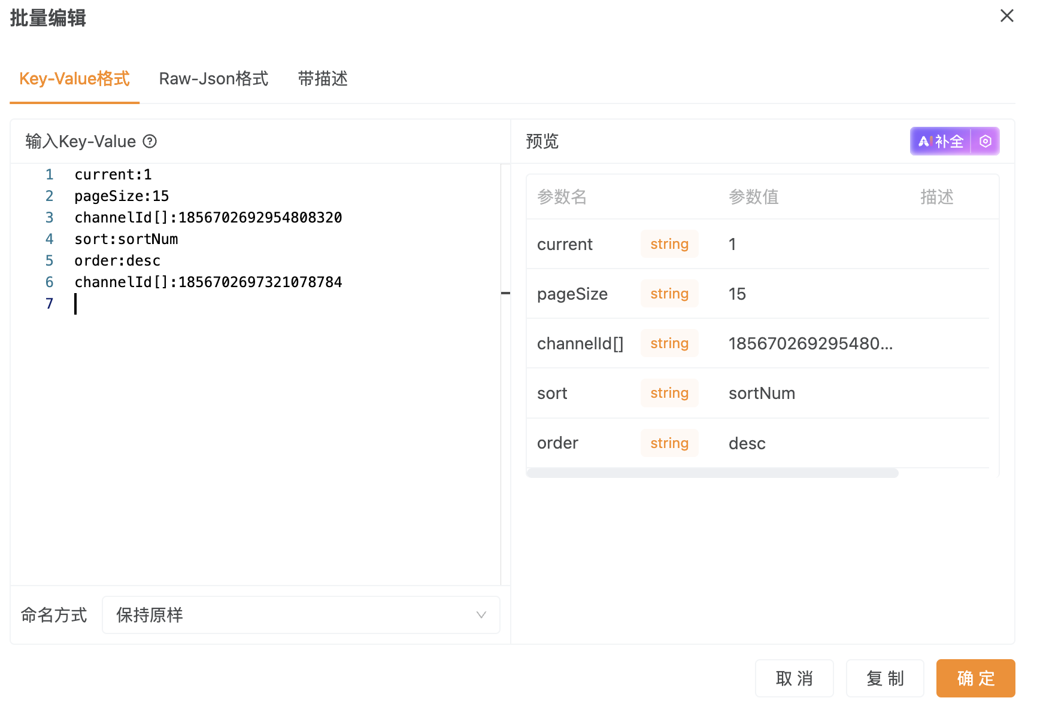1037x713 pixels.
Task: Click line channelId[]:1856702697321078784
Action: tap(208, 282)
